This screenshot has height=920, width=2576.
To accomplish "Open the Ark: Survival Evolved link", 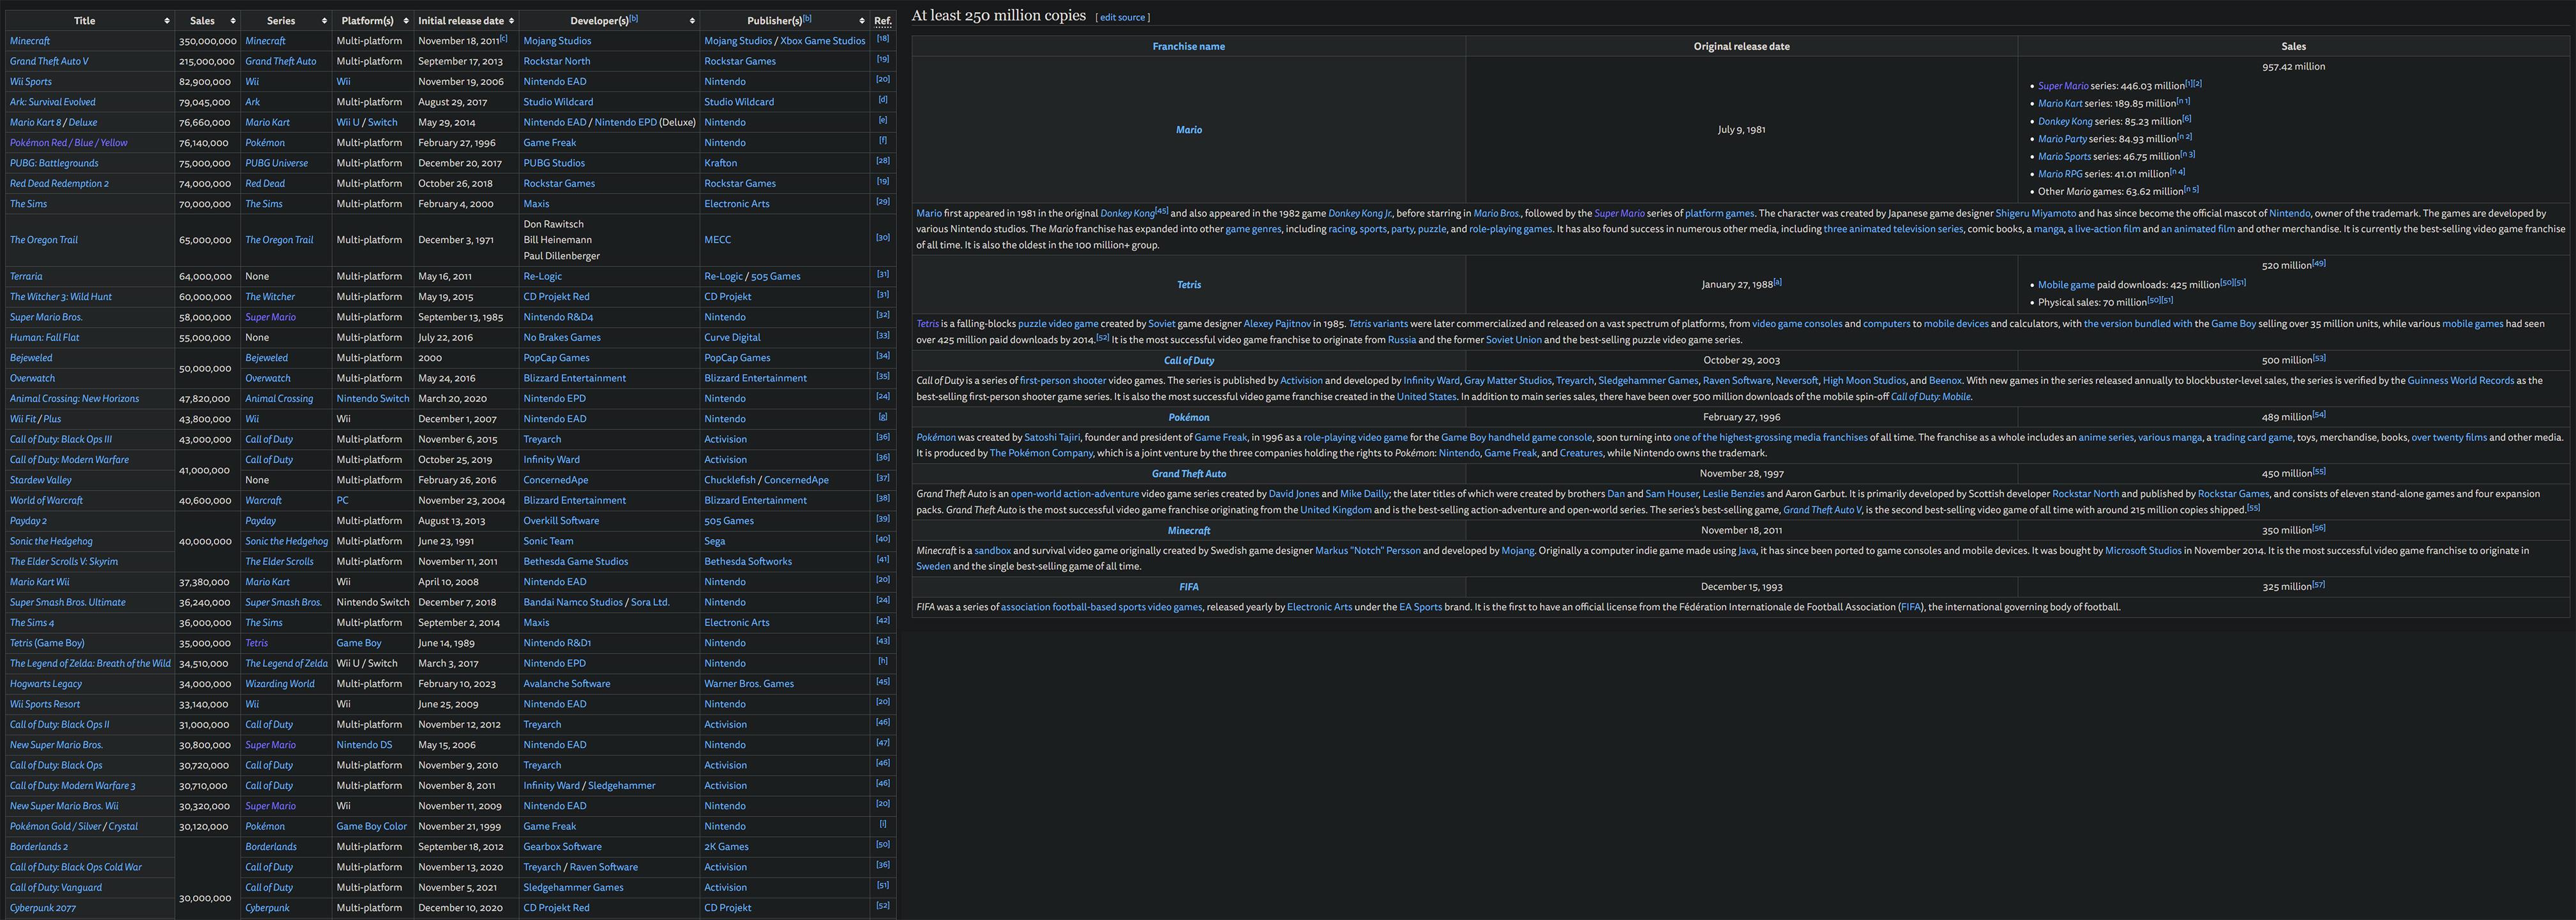I will pyautogui.click(x=53, y=102).
